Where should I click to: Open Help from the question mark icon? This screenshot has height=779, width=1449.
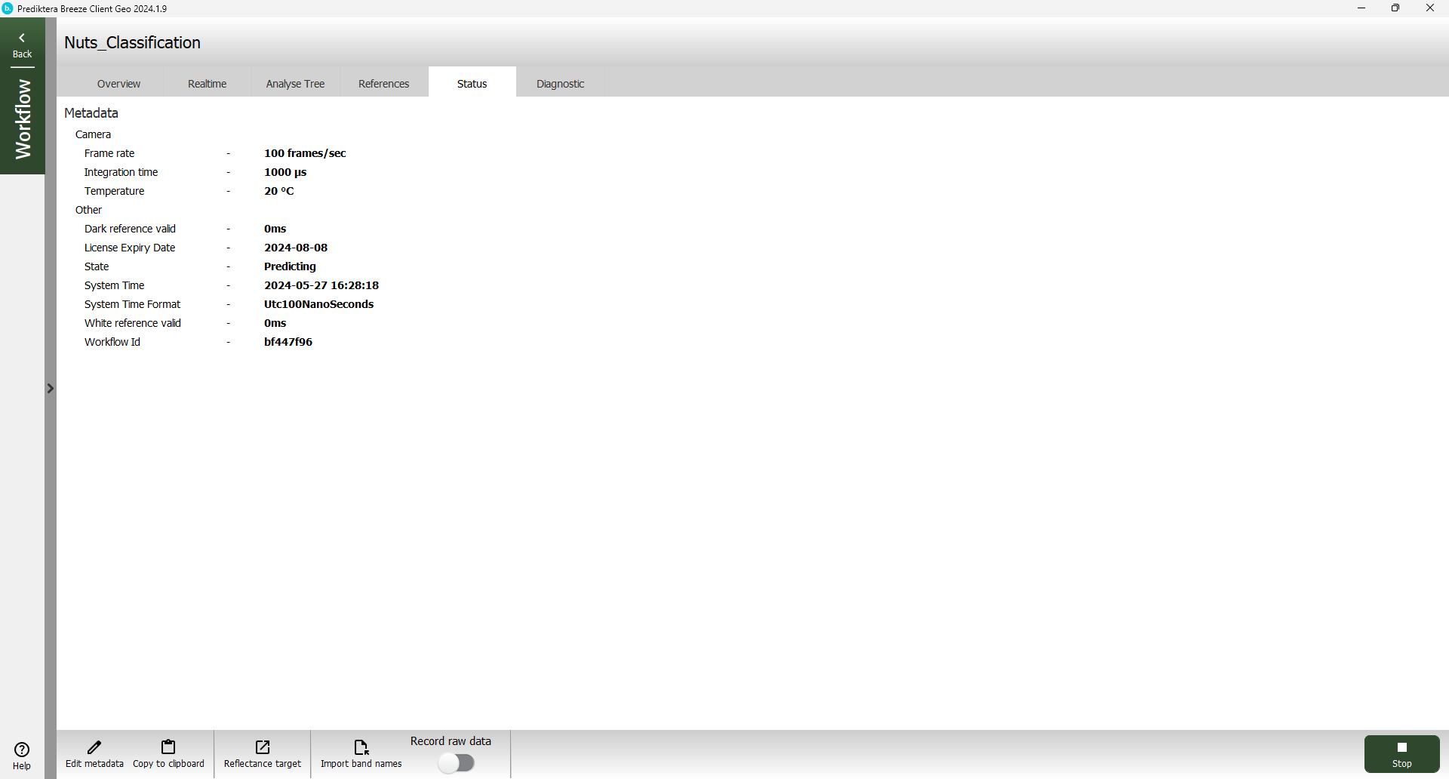point(22,750)
